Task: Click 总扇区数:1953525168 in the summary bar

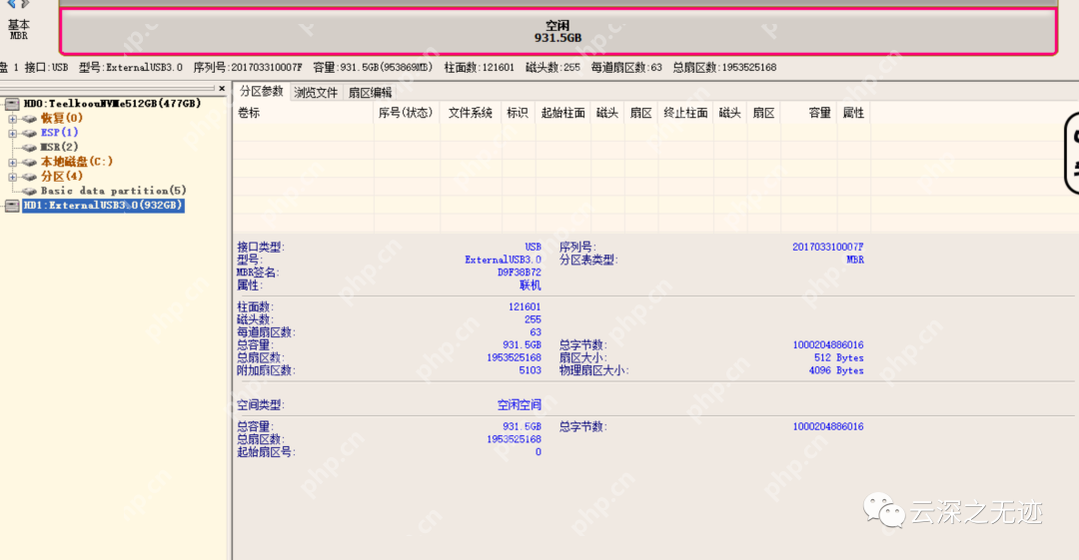Action: [x=724, y=68]
